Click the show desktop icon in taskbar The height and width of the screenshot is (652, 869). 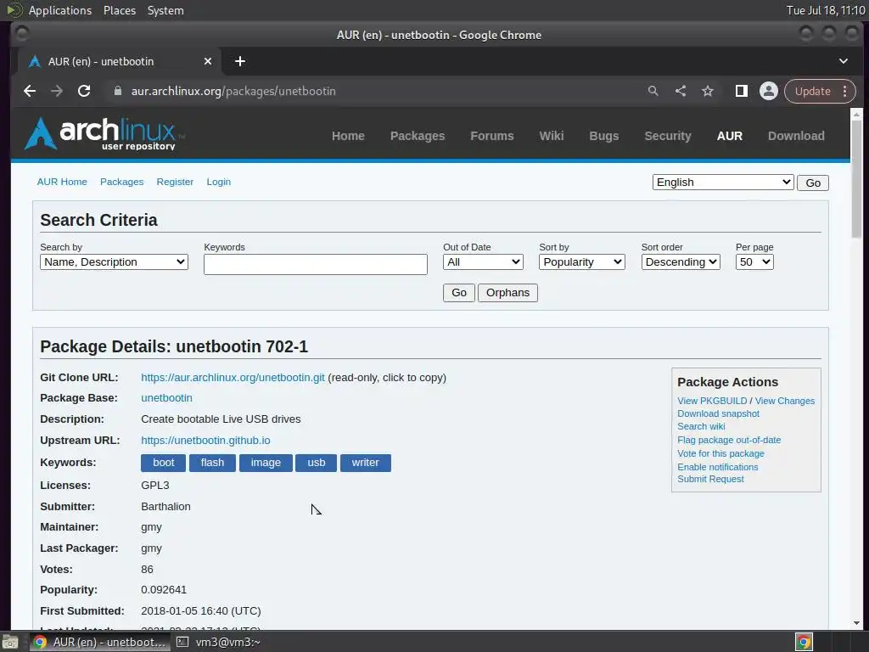[x=10, y=642]
